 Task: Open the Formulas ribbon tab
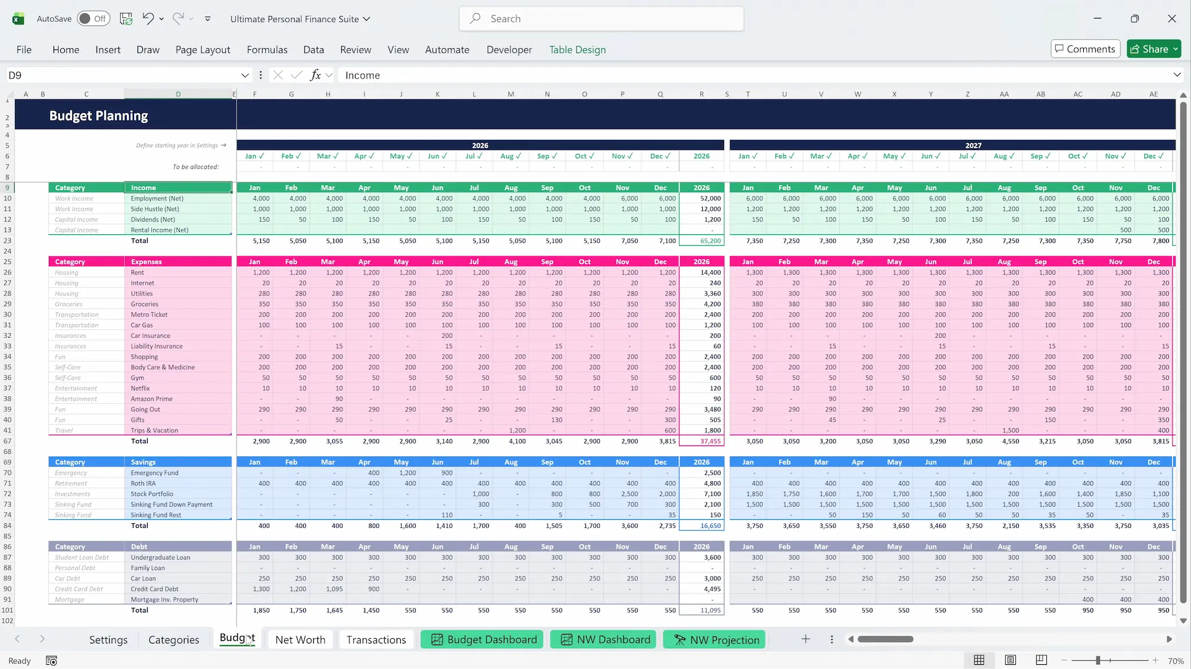point(267,49)
